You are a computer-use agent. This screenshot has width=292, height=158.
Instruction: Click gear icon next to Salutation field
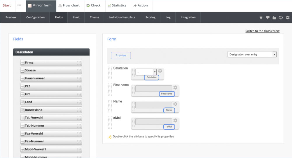click(160, 71)
